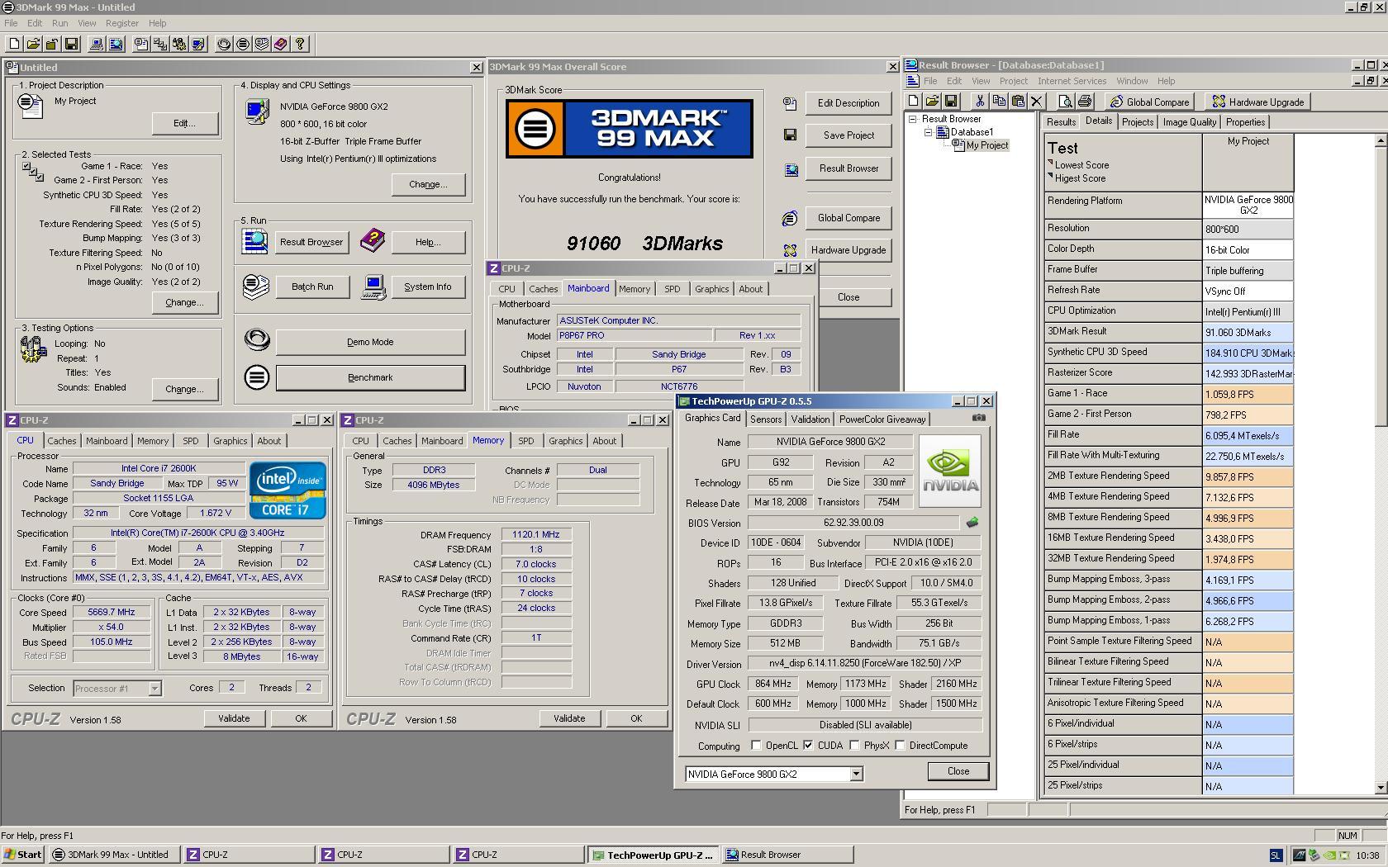Click Paste clipboard icon in Result Browser toolbar
This screenshot has height=867, width=1388.
(1018, 102)
